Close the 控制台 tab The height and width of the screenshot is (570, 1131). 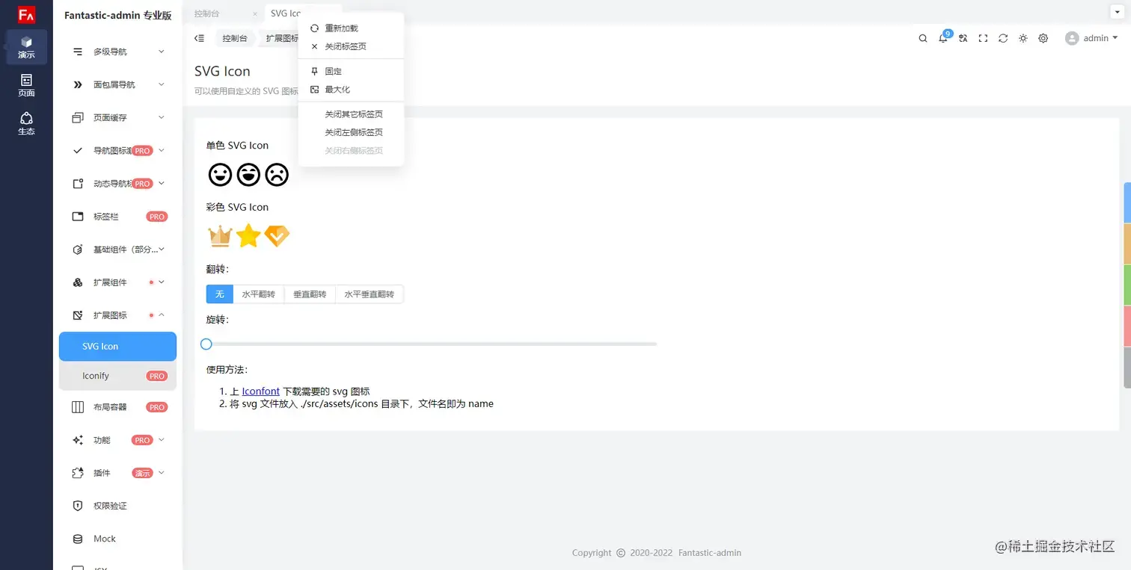[255, 14]
